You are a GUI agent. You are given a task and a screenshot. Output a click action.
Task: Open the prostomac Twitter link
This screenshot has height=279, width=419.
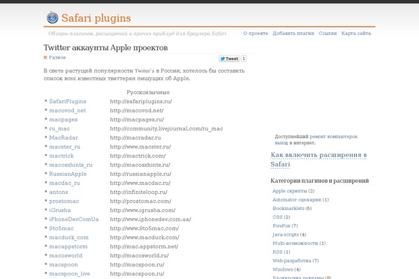click(64, 202)
